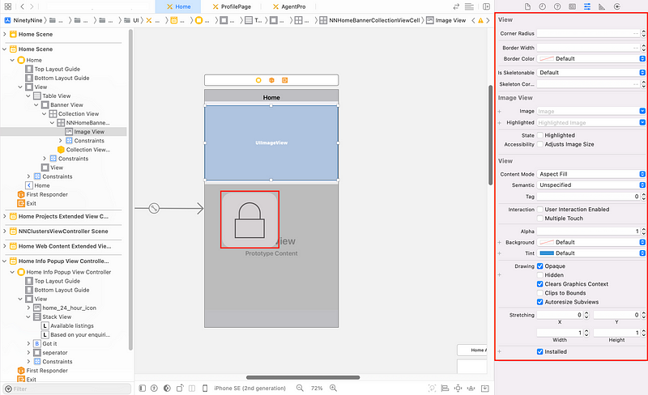This screenshot has width=648, height=395.
Task: Switch to the Size inspector ruler icon
Action: 601,6
